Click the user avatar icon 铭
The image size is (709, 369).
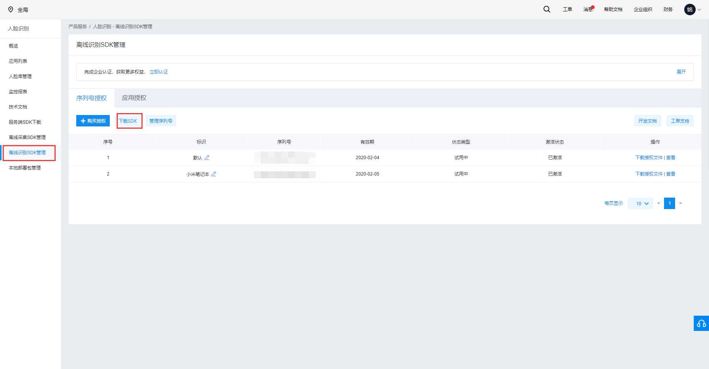point(690,10)
